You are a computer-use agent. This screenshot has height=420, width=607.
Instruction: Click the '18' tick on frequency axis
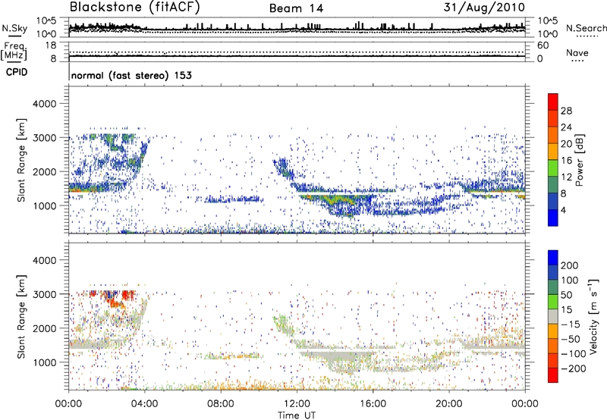pos(51,45)
